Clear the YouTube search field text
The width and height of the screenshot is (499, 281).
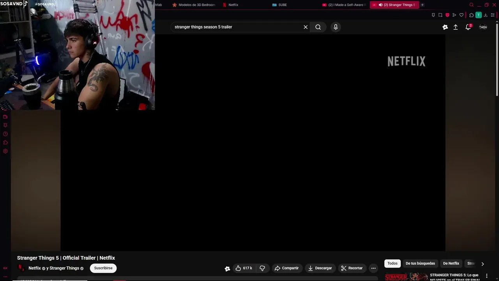[306, 27]
